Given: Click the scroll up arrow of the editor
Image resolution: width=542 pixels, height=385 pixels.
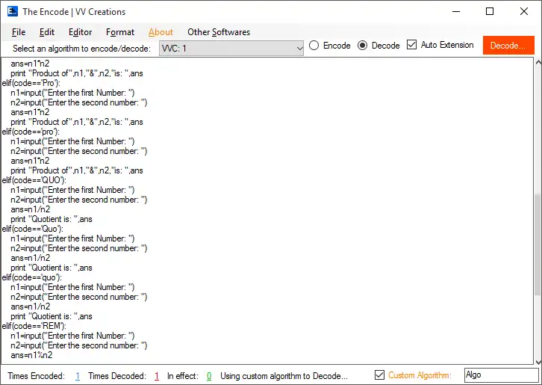Looking at the screenshot, I should pyautogui.click(x=538, y=63).
